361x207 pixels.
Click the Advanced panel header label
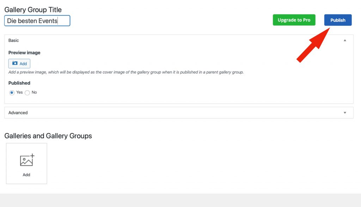point(18,113)
